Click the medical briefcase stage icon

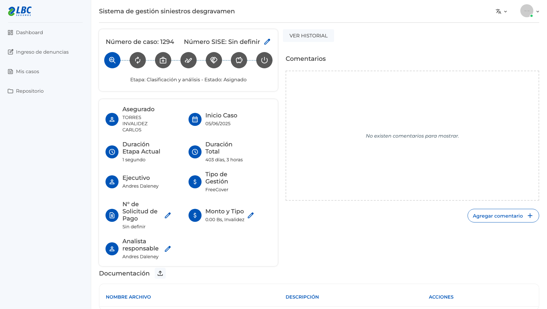click(x=163, y=60)
